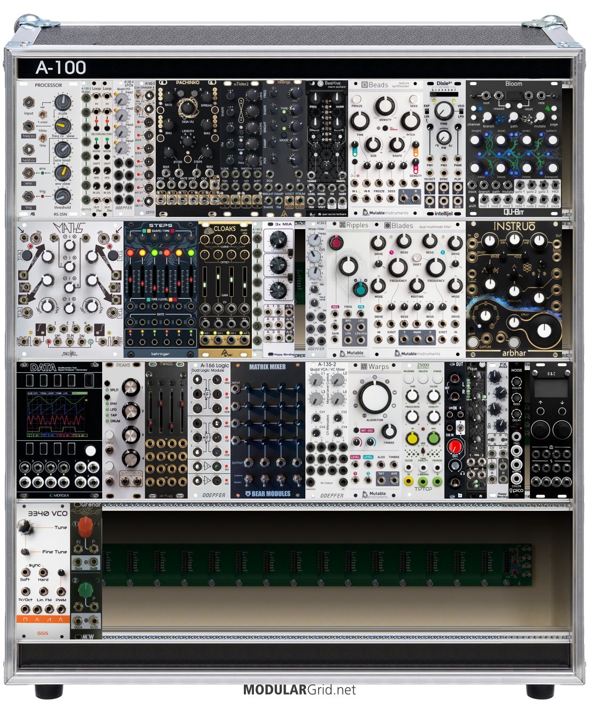Click the DENSITY knob on Beads
The width and height of the screenshot is (600, 701).
click(385, 107)
